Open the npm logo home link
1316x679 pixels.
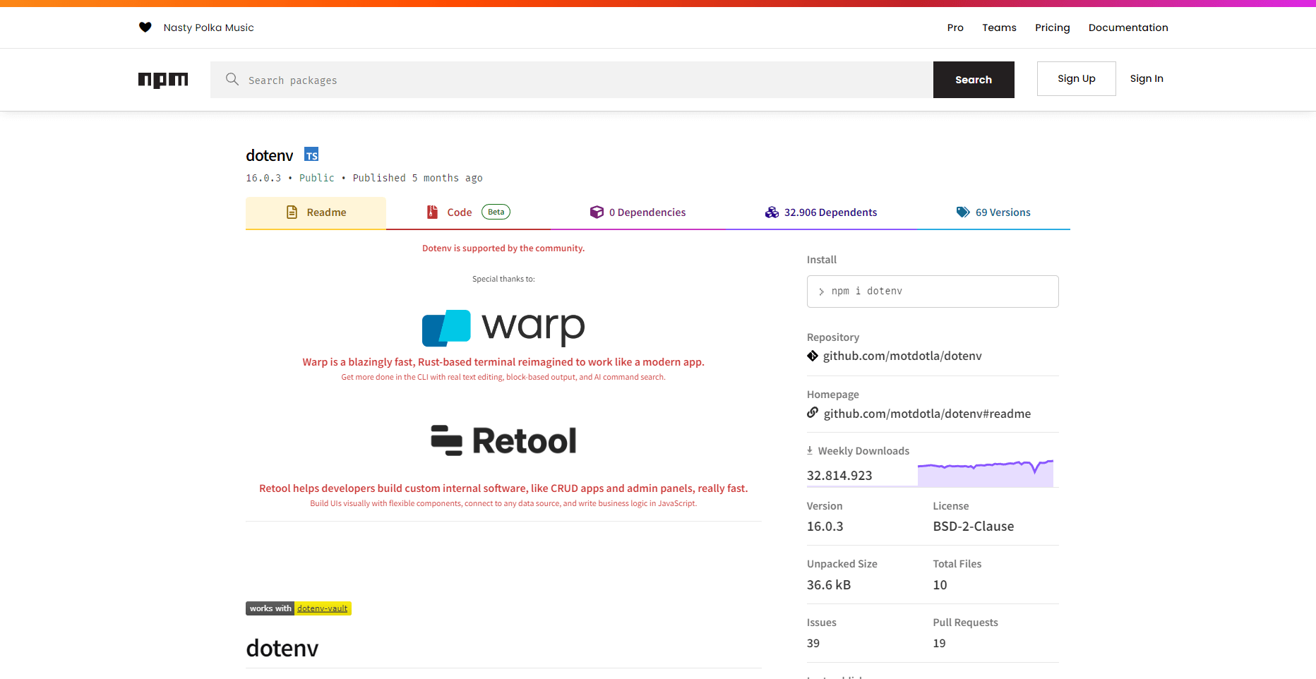[x=163, y=80]
